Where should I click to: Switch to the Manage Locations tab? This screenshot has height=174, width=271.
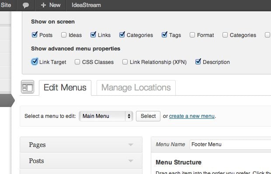point(136,87)
